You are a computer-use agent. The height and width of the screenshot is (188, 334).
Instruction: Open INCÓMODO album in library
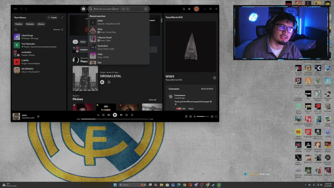tap(39, 70)
